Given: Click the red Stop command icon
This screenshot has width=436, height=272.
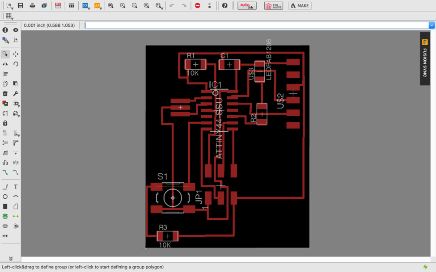Looking at the screenshot, I should (x=197, y=5).
